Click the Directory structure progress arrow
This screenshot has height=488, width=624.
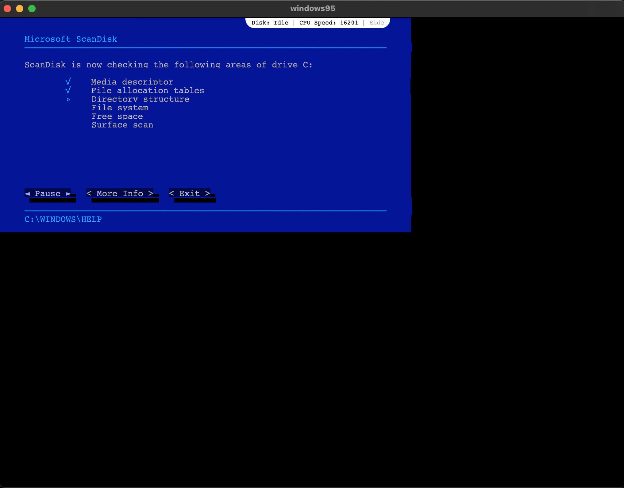pos(68,99)
